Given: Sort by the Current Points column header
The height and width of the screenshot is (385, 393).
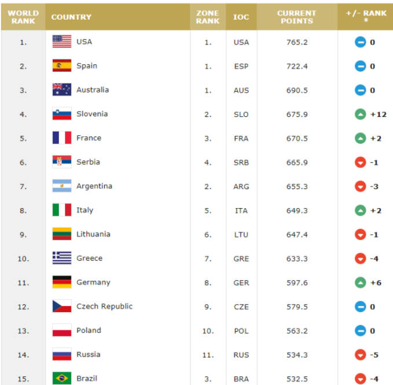Looking at the screenshot, I should click(297, 17).
